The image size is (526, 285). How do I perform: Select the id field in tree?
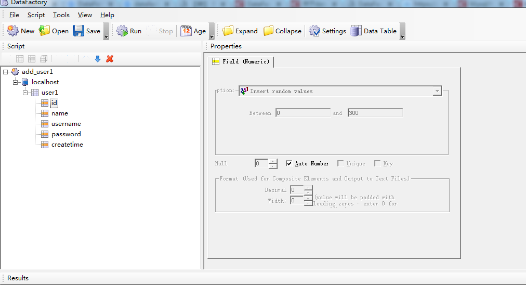54,103
